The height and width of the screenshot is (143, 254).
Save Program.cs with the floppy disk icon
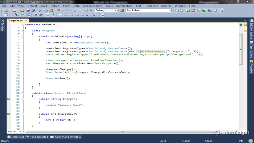[x=28, y=10]
